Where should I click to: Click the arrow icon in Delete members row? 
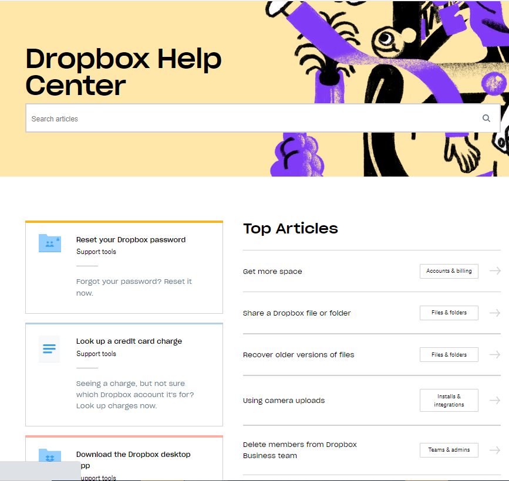pos(495,450)
